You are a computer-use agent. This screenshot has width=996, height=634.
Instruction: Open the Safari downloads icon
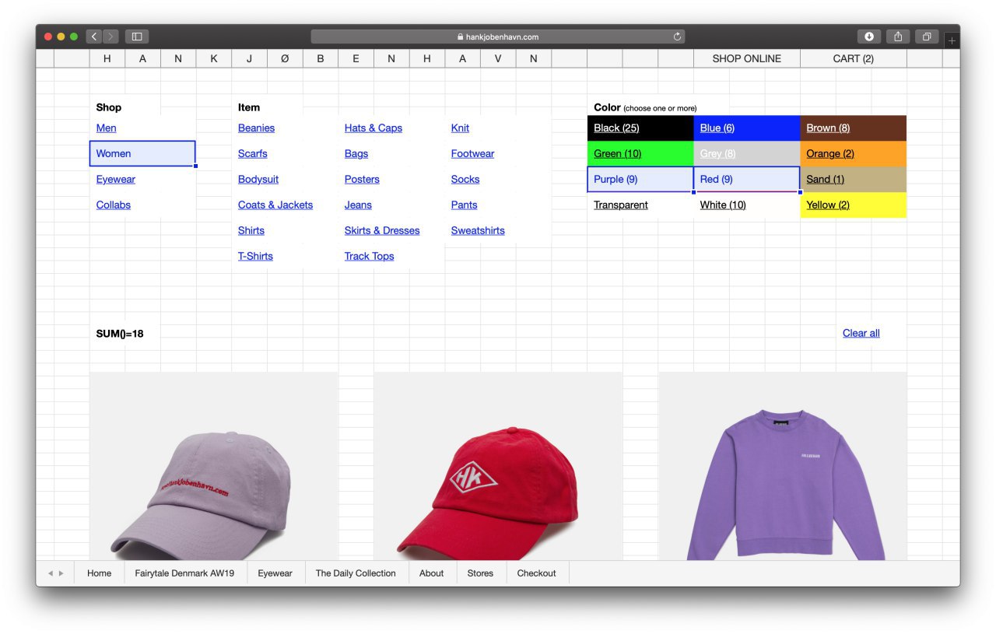(869, 37)
